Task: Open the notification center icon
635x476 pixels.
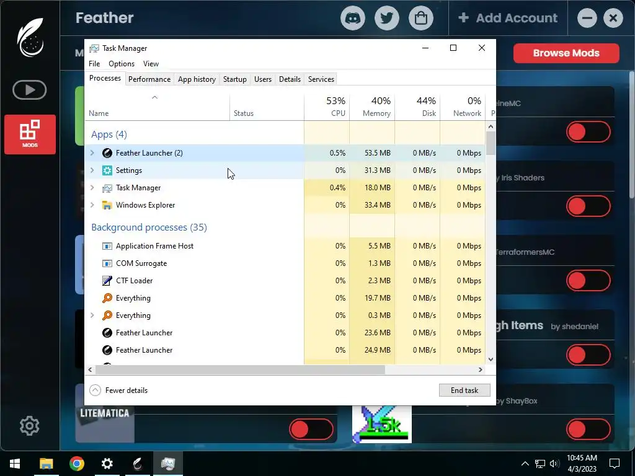Action: click(x=615, y=464)
